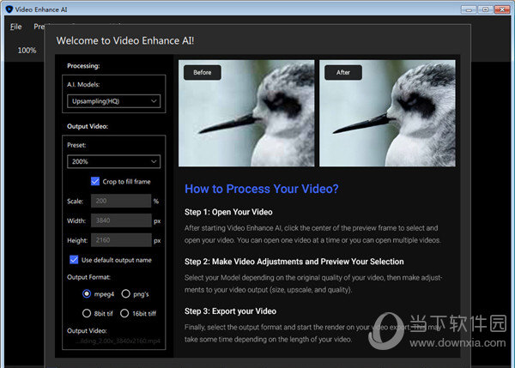Viewport: 515px width, 368px height.
Task: Open the A.I. Models dropdown Upsampling(HQ)
Action: [113, 101]
